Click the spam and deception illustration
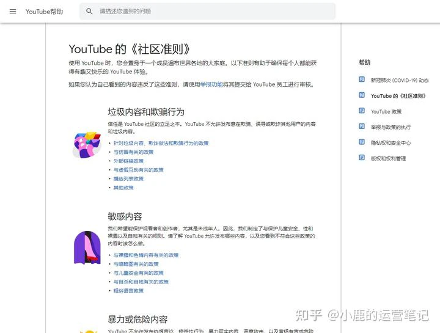 pyautogui.click(x=87, y=145)
